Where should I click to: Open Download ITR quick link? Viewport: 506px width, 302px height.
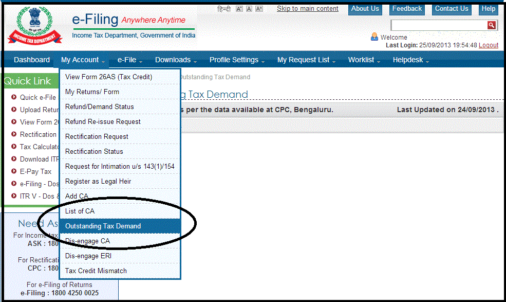(x=40, y=159)
